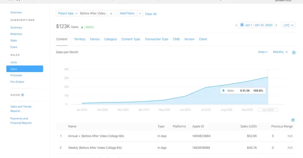Viewport: 303px width, 158px height.
Task: Open the subscriptions Summary link
Action: pos(16,27)
